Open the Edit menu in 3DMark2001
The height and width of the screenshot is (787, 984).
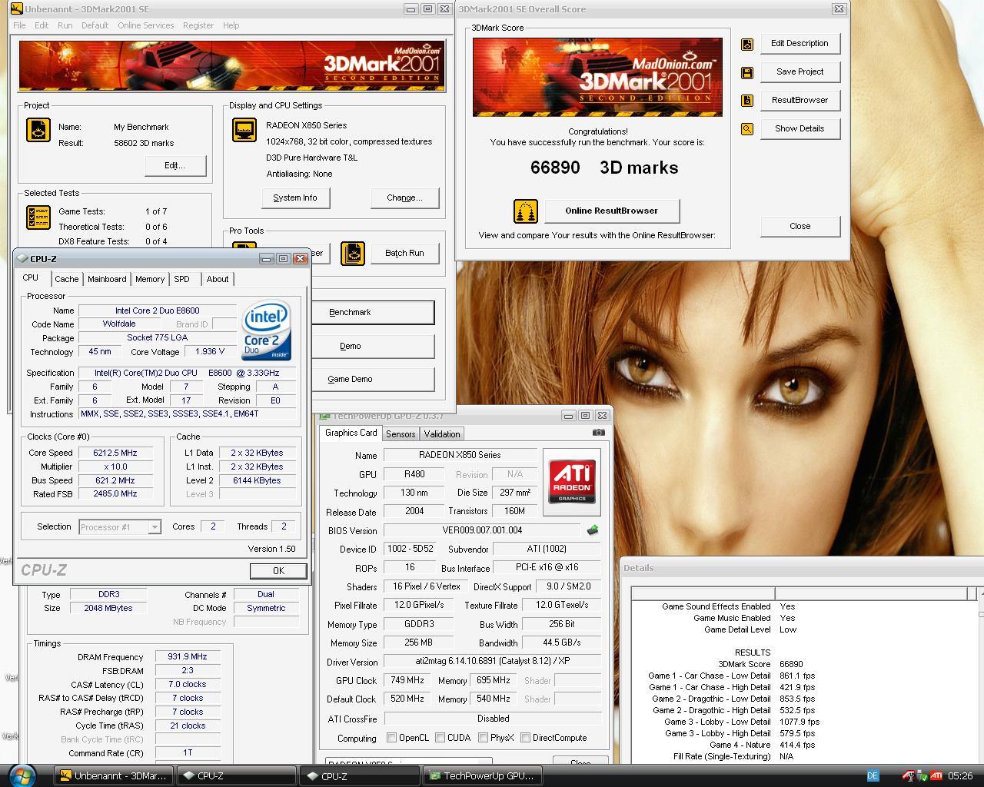pos(42,25)
